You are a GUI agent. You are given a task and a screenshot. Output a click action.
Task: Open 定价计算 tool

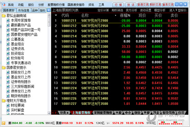coord(103,10)
